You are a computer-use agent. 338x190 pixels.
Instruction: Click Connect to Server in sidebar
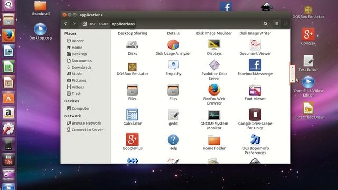coord(85,130)
